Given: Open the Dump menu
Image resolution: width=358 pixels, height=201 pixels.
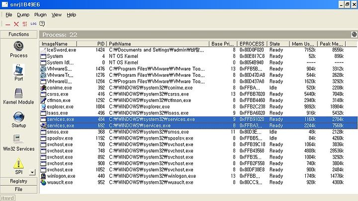Looking at the screenshot, I should pos(23,15).
